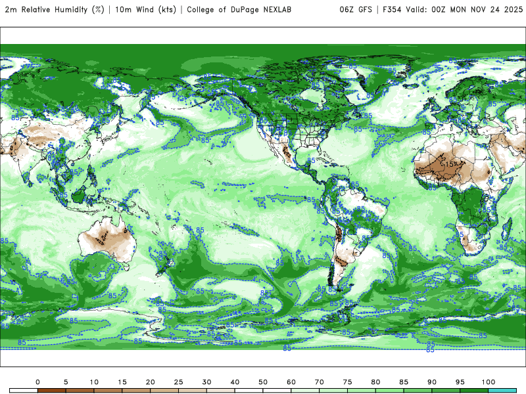526x394 pixels.
Task: Select the tan 20–25 color swatch
Action: (164, 391)
